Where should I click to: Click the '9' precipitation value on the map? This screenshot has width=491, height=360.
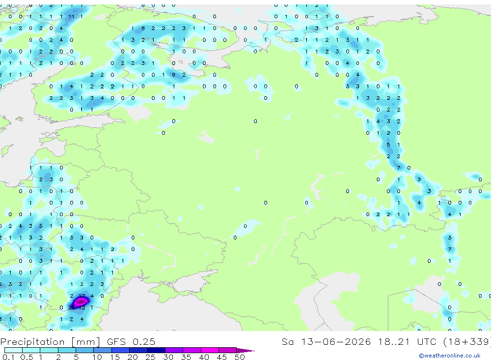pyautogui.click(x=173, y=75)
